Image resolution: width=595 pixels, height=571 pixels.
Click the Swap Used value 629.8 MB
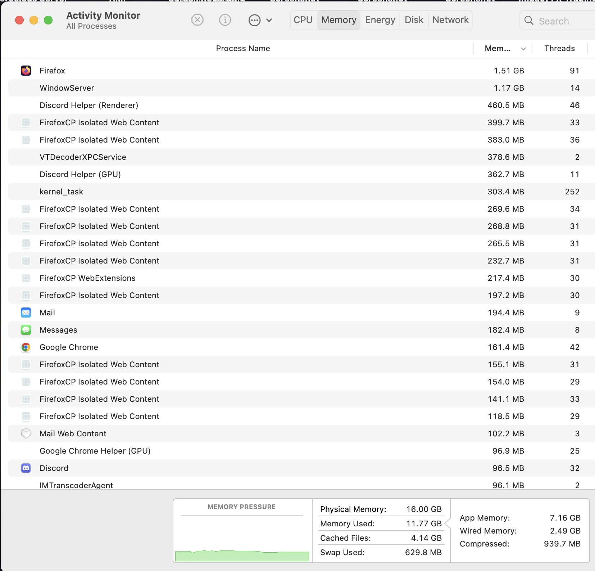pyautogui.click(x=423, y=552)
